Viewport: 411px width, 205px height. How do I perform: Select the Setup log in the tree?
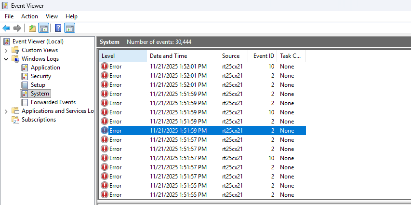[x=38, y=85]
